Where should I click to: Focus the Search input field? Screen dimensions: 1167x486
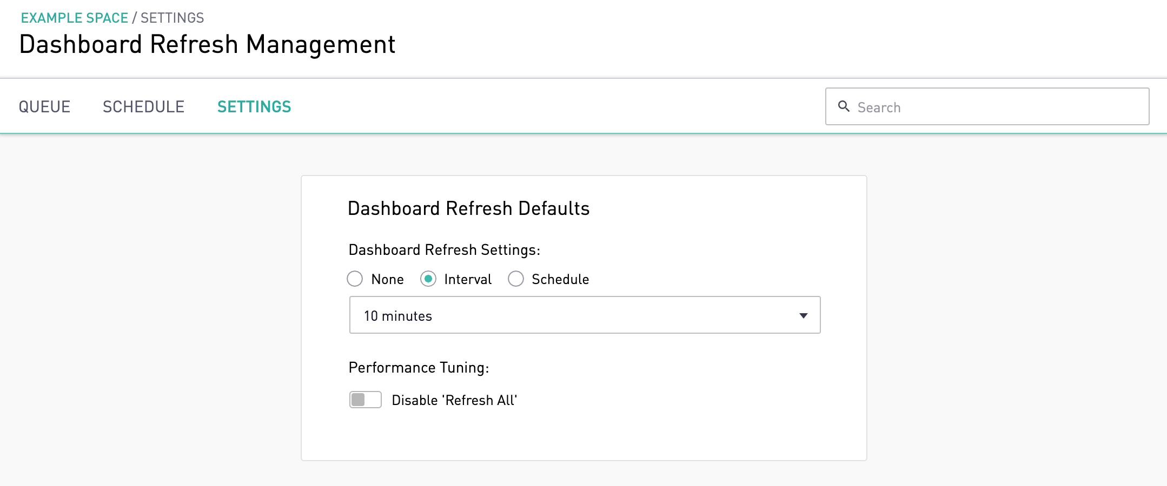point(995,107)
